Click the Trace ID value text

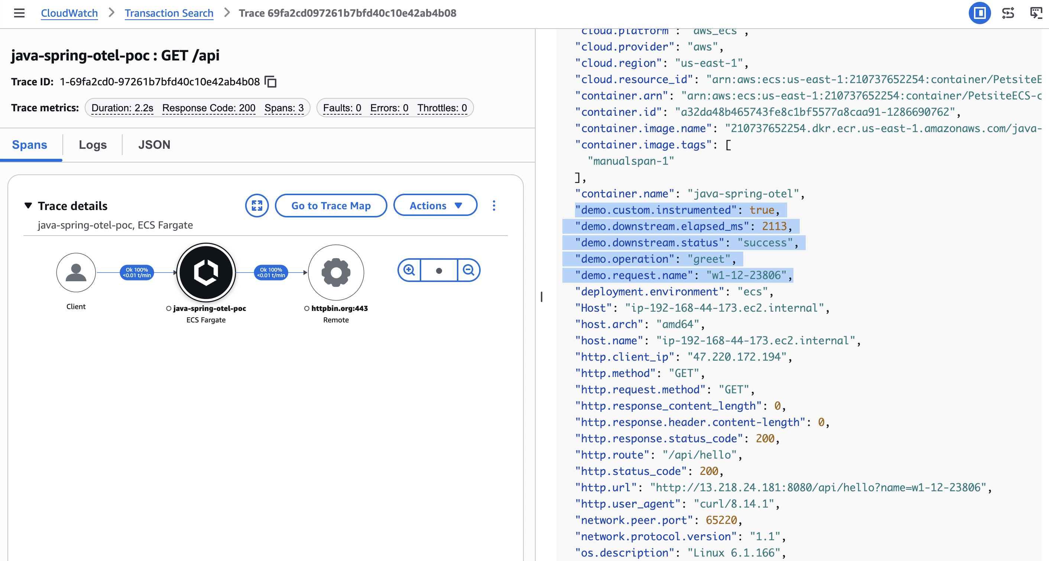[x=160, y=82]
